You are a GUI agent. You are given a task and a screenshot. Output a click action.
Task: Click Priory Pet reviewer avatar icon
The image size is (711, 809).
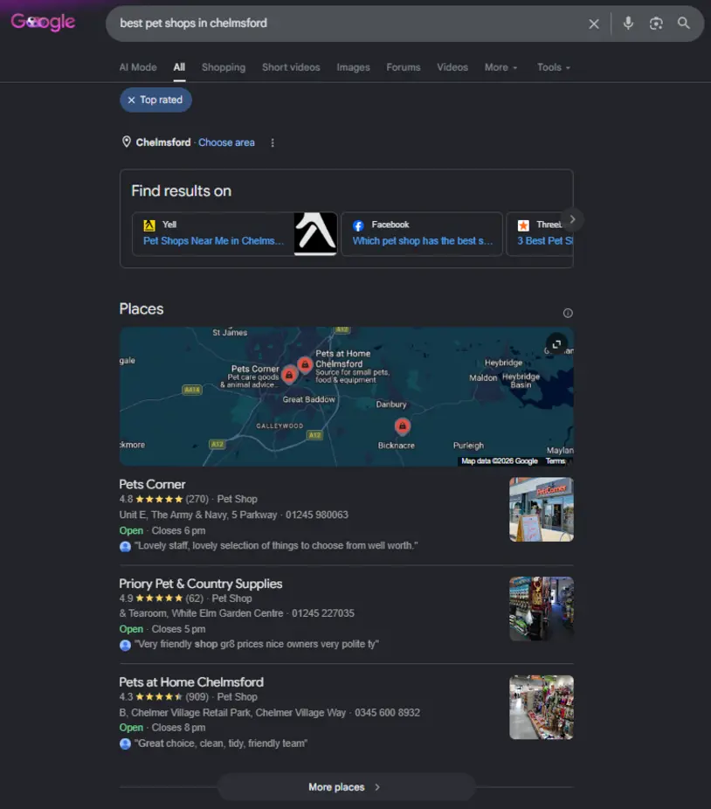point(125,645)
